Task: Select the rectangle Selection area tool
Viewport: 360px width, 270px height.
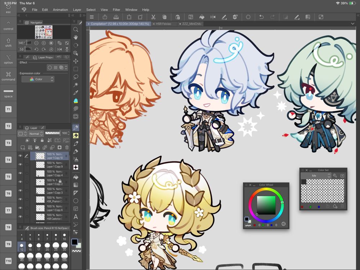Action: [76, 69]
